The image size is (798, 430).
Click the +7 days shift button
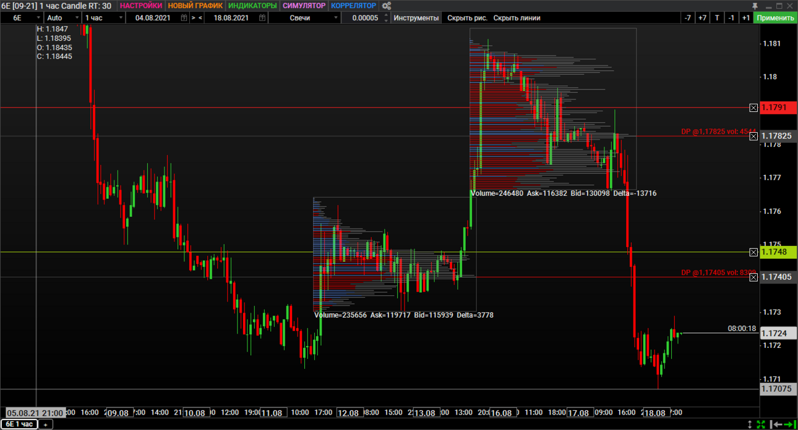coord(702,18)
